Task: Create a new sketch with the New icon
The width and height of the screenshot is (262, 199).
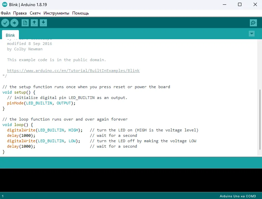Action: tap(25, 23)
